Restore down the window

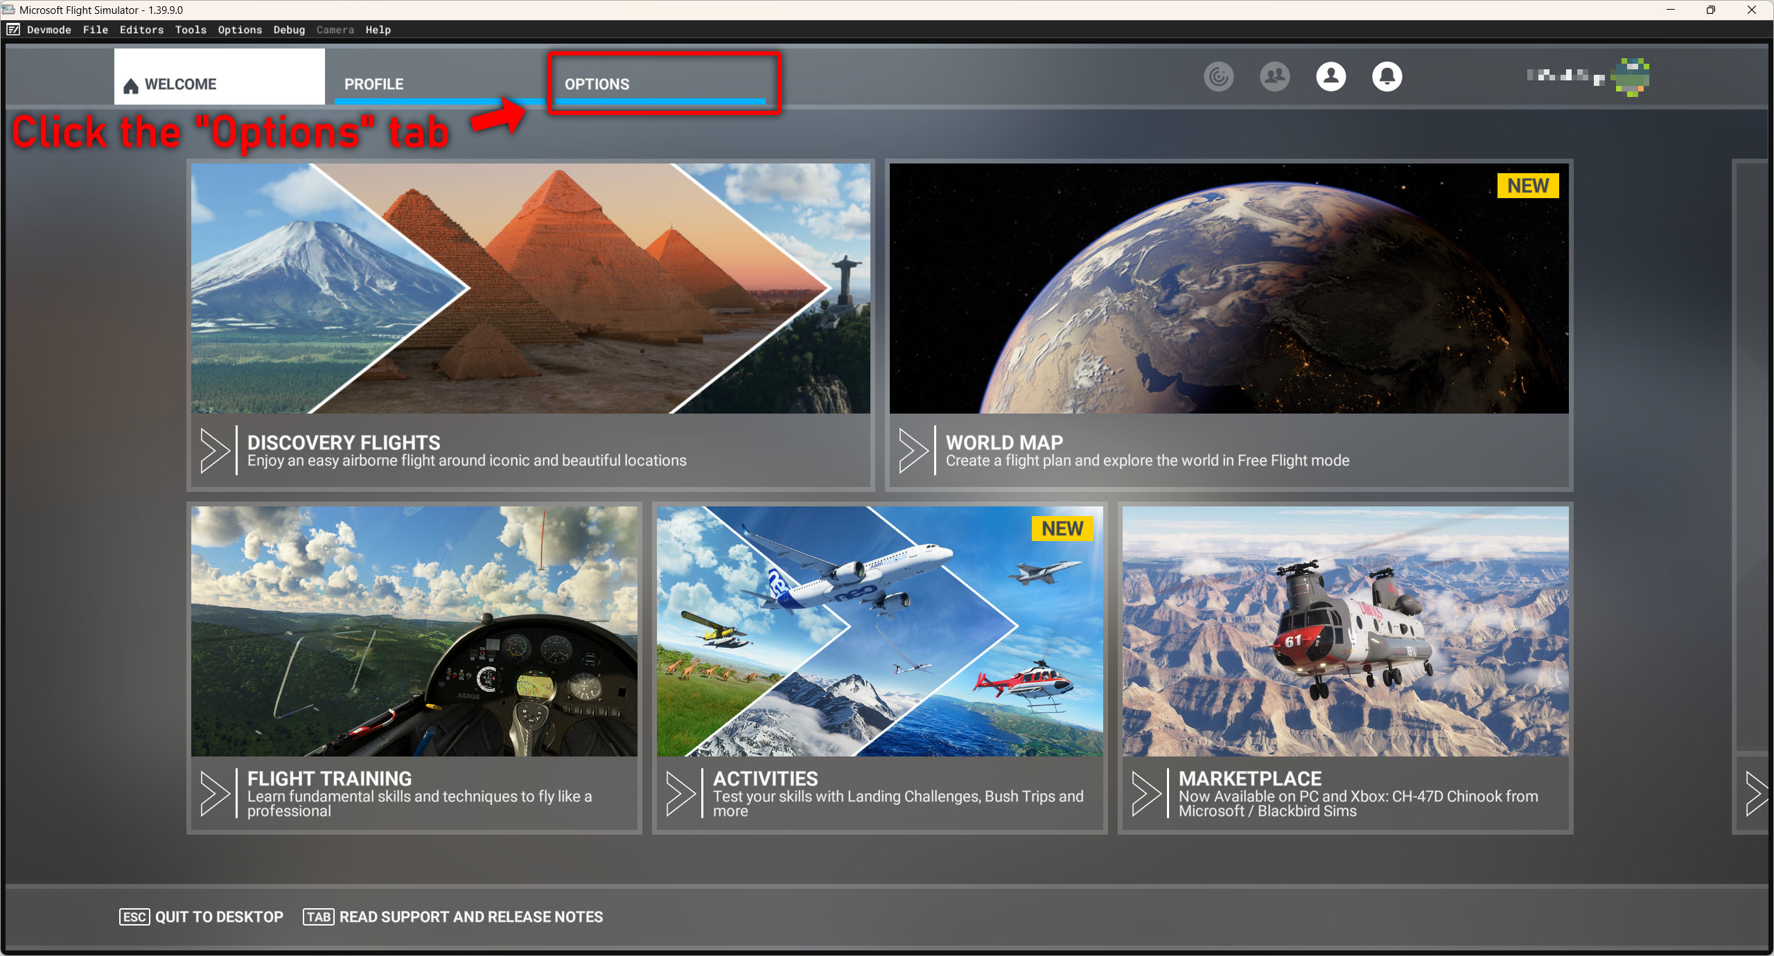click(1711, 10)
